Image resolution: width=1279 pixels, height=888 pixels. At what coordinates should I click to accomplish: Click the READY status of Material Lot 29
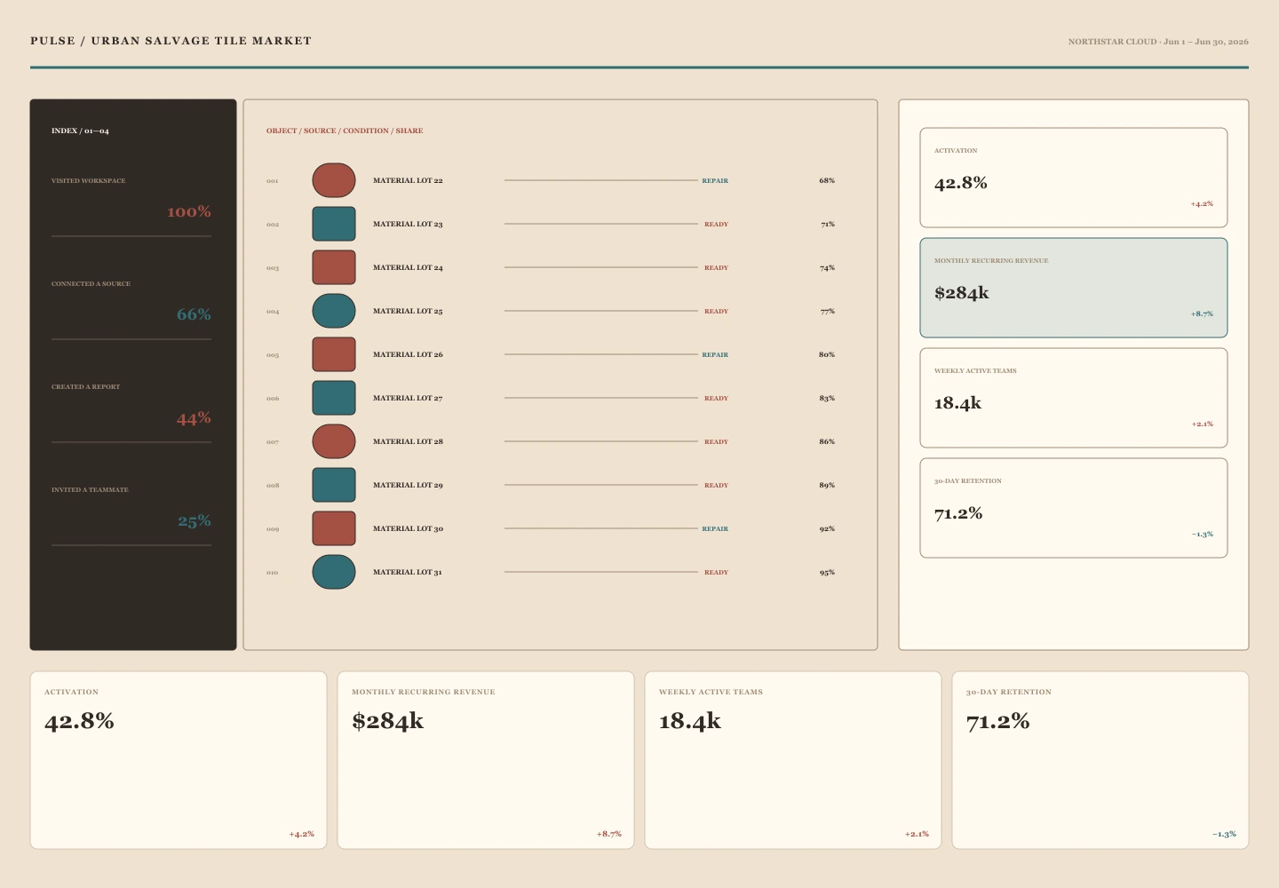tap(716, 485)
